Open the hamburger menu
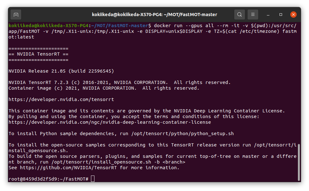 (x=253, y=15)
